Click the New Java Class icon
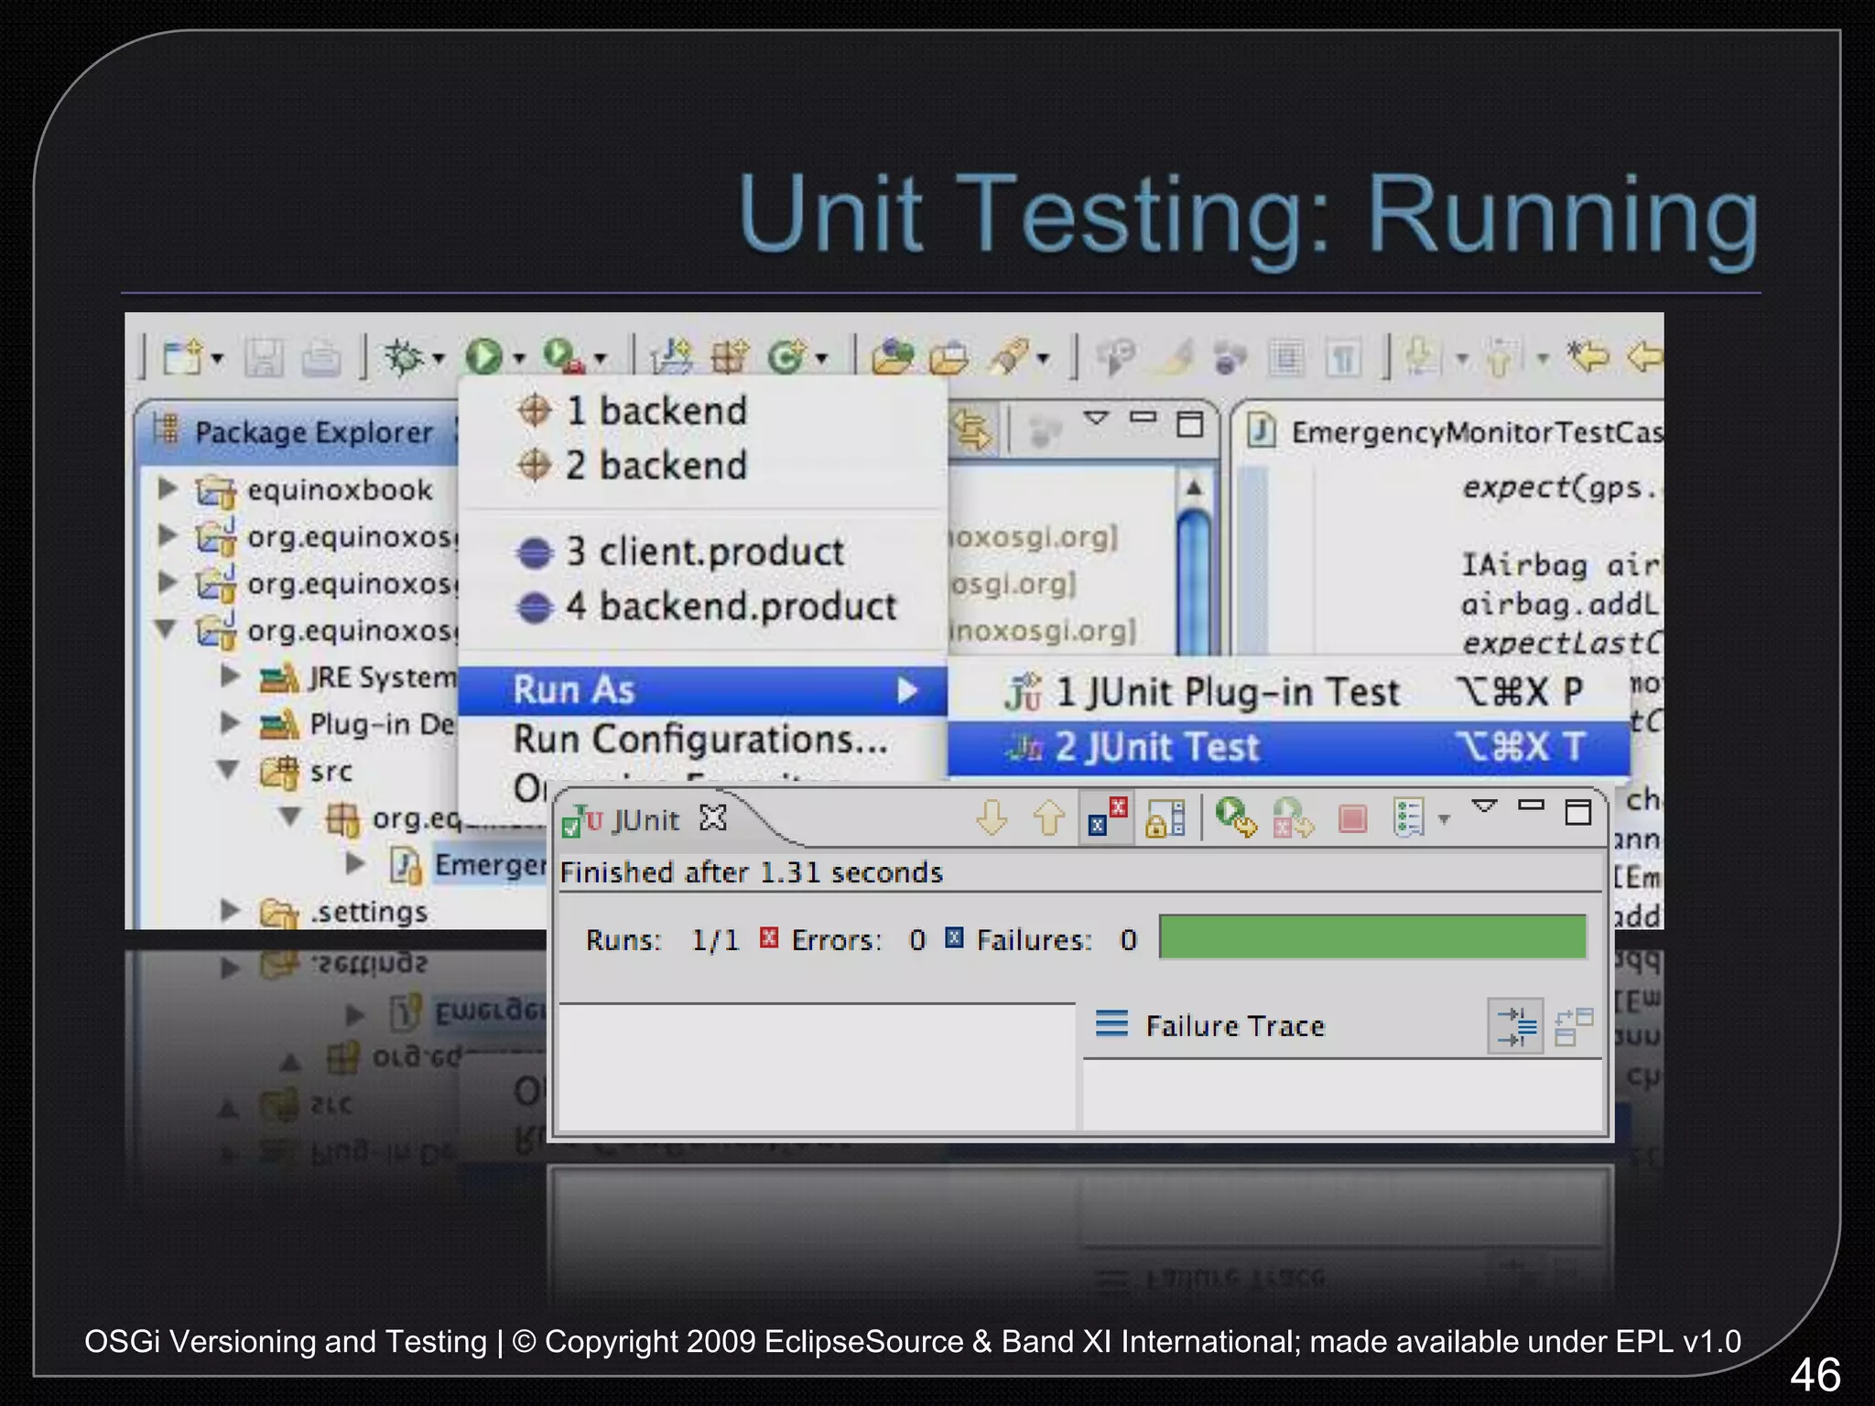Screen dimensions: 1875x1406 click(786, 357)
